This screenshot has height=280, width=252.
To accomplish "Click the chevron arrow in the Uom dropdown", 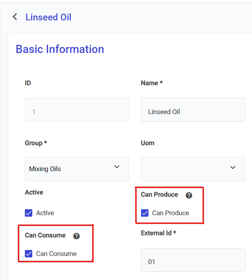I will tap(233, 168).
